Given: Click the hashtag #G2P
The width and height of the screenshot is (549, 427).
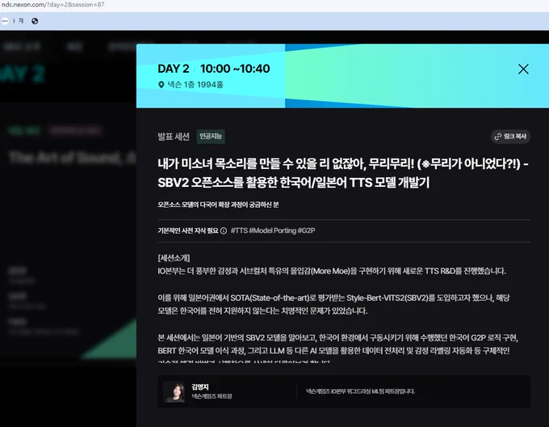Looking at the screenshot, I should (306, 230).
